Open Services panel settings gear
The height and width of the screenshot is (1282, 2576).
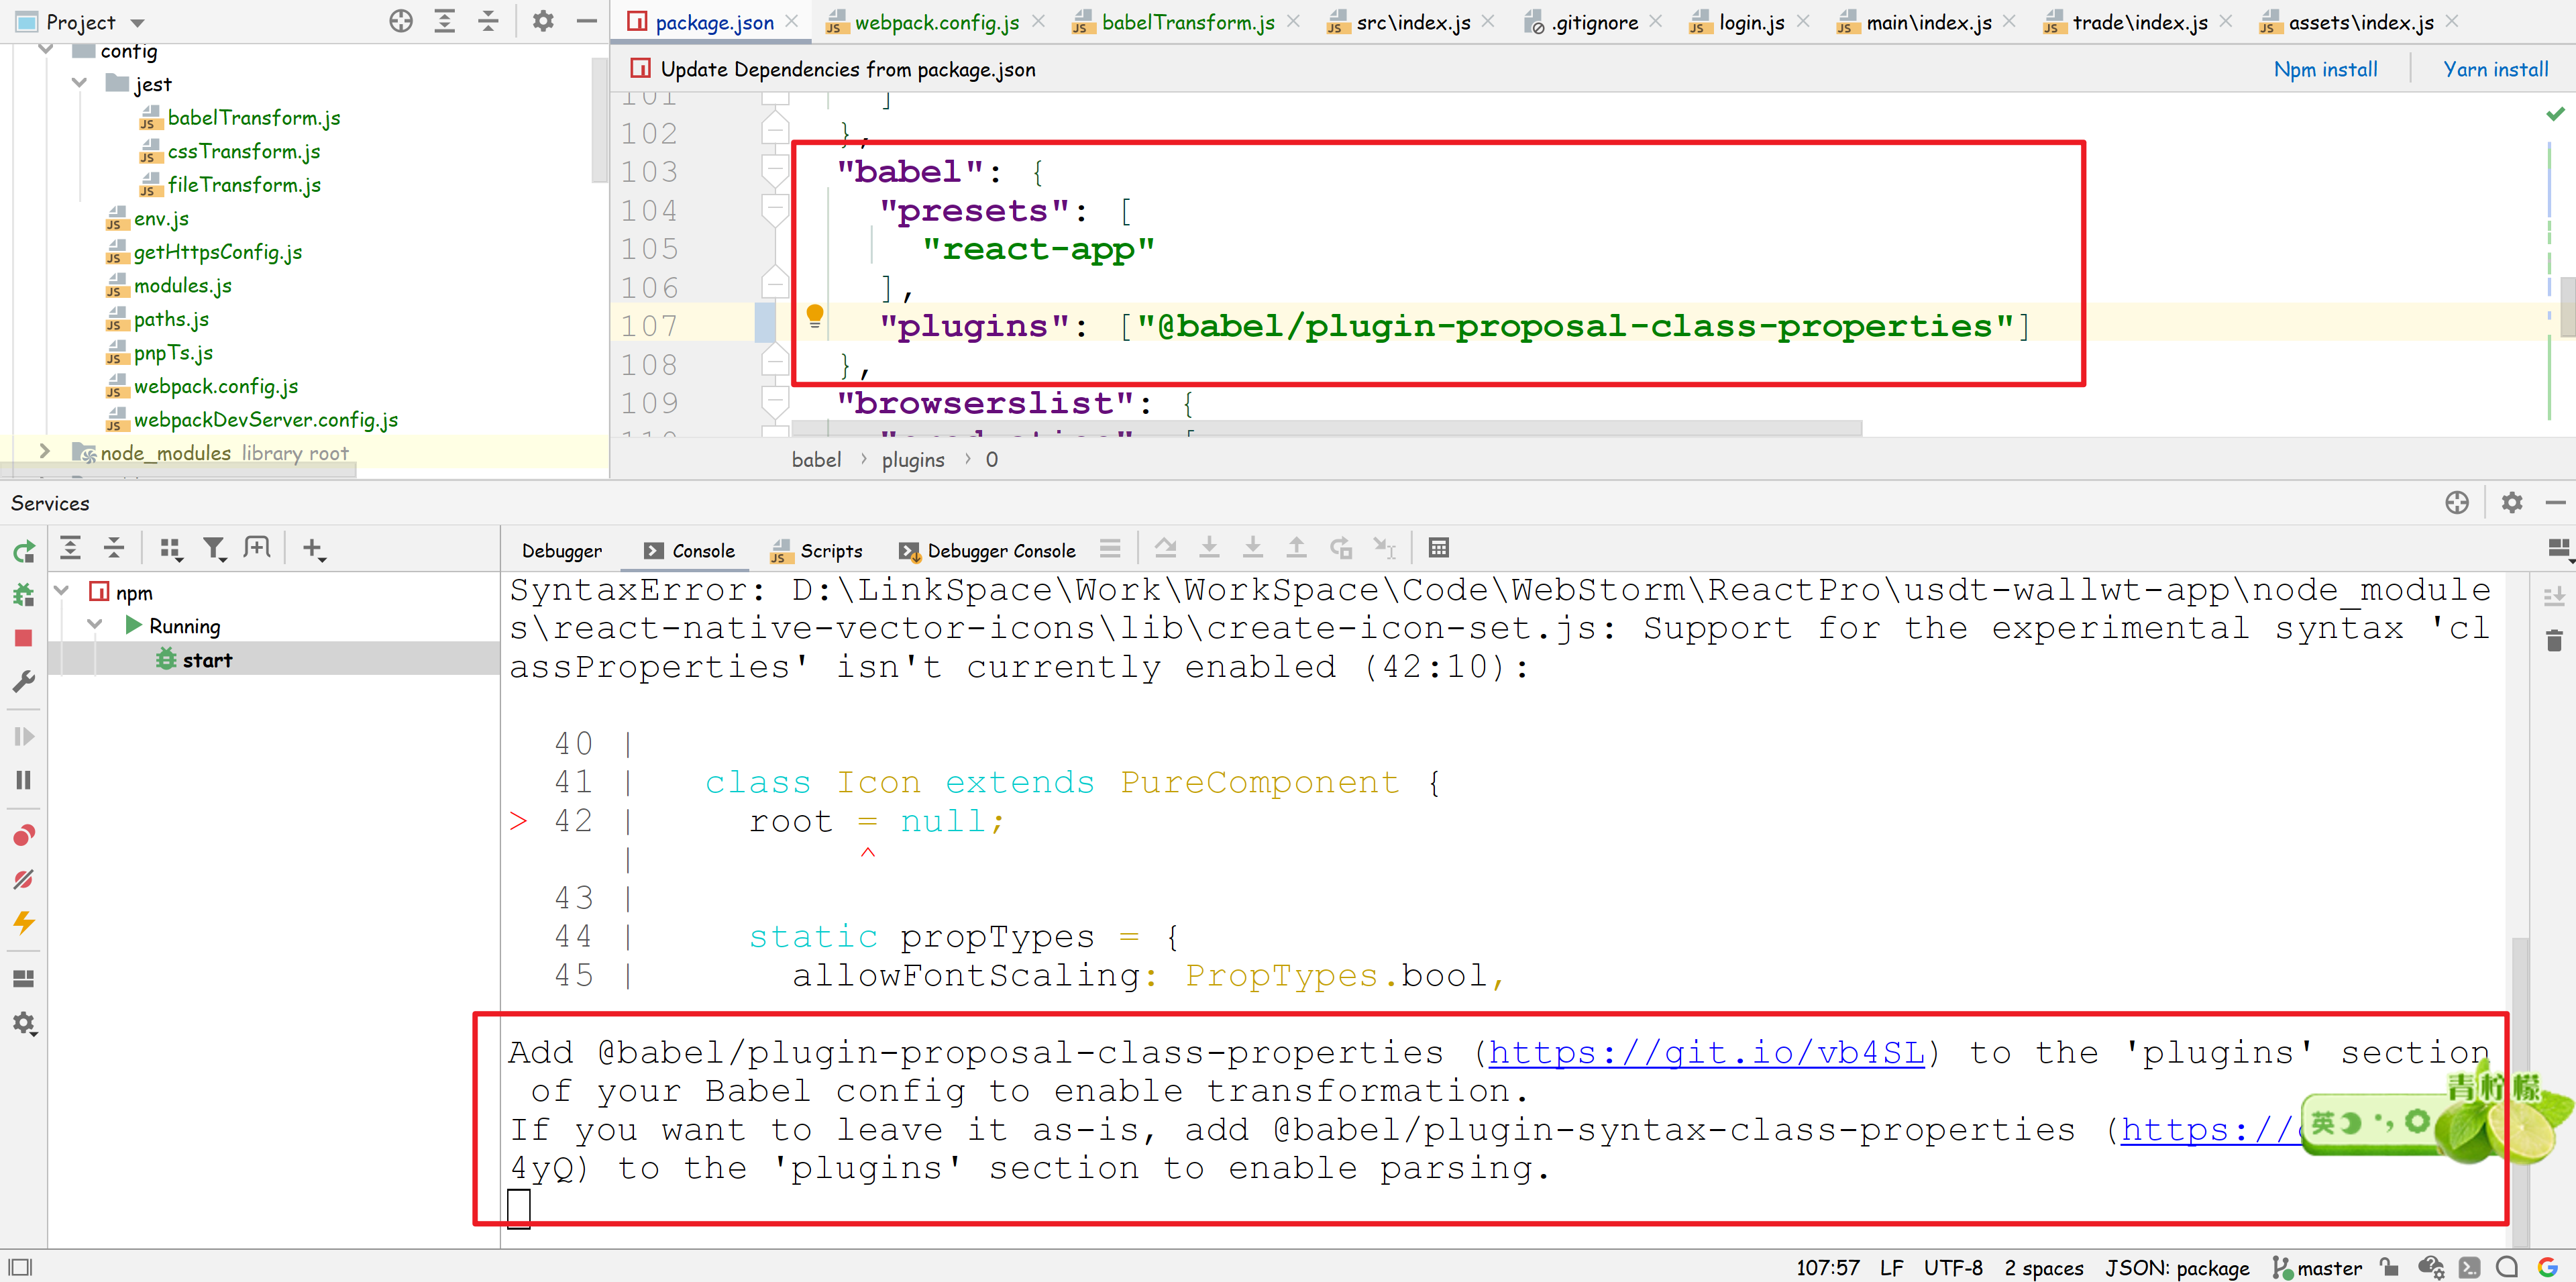(2513, 502)
